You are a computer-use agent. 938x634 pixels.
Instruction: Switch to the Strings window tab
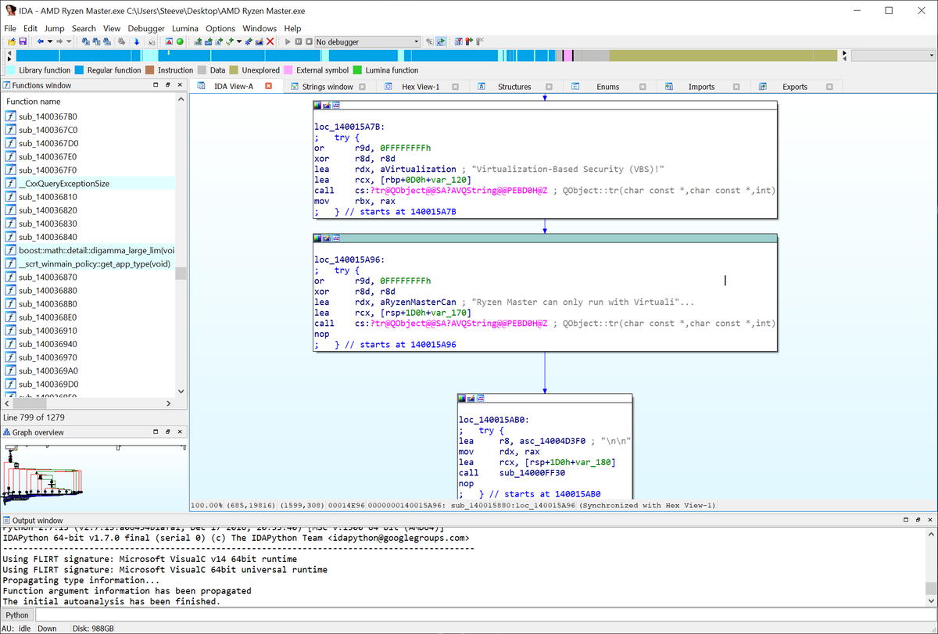[x=328, y=87]
